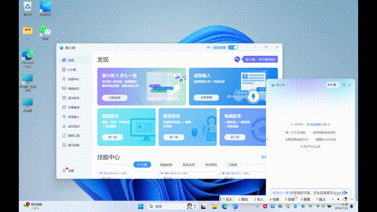Click 试一试 on the 蓝牙助手 card
The height and width of the screenshot is (212, 377).
point(174,137)
